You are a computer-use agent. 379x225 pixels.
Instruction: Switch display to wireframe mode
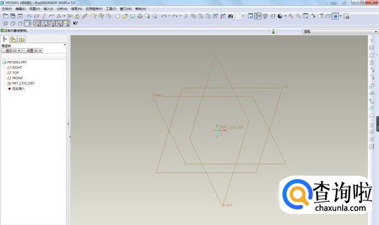6,23
